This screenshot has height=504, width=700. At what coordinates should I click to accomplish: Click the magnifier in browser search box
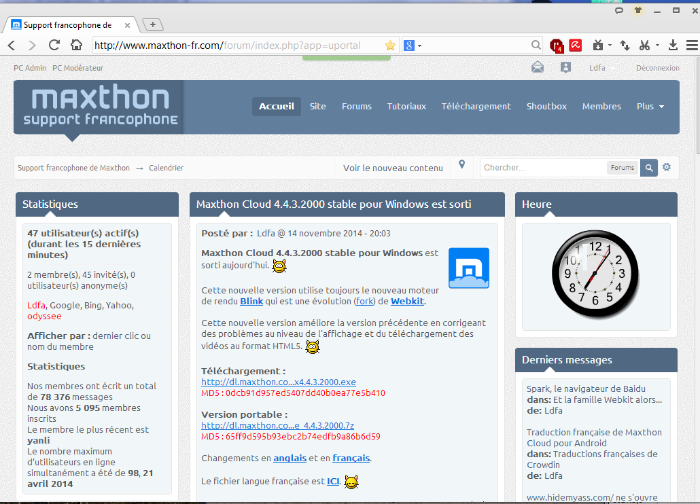point(536,45)
